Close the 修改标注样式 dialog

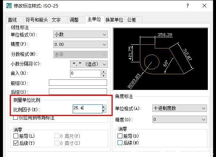[204, 6]
